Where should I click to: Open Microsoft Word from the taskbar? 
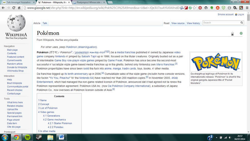[x=61, y=137]
